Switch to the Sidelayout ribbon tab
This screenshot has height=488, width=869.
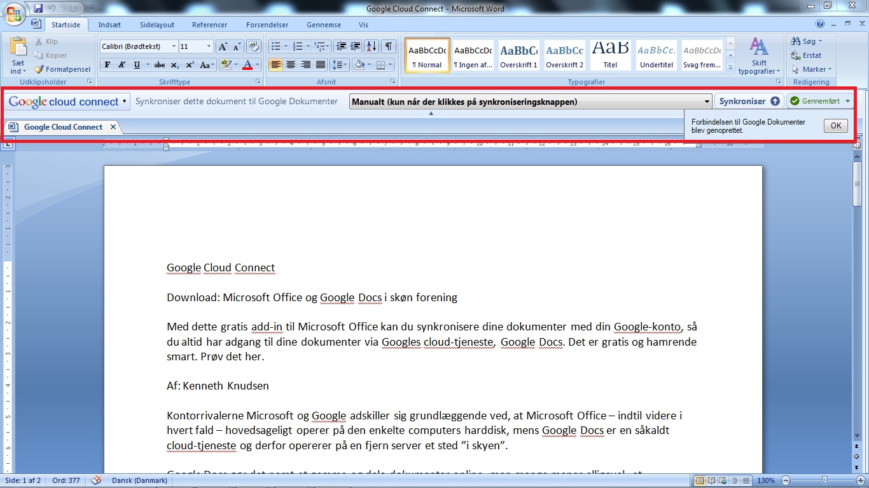point(157,25)
